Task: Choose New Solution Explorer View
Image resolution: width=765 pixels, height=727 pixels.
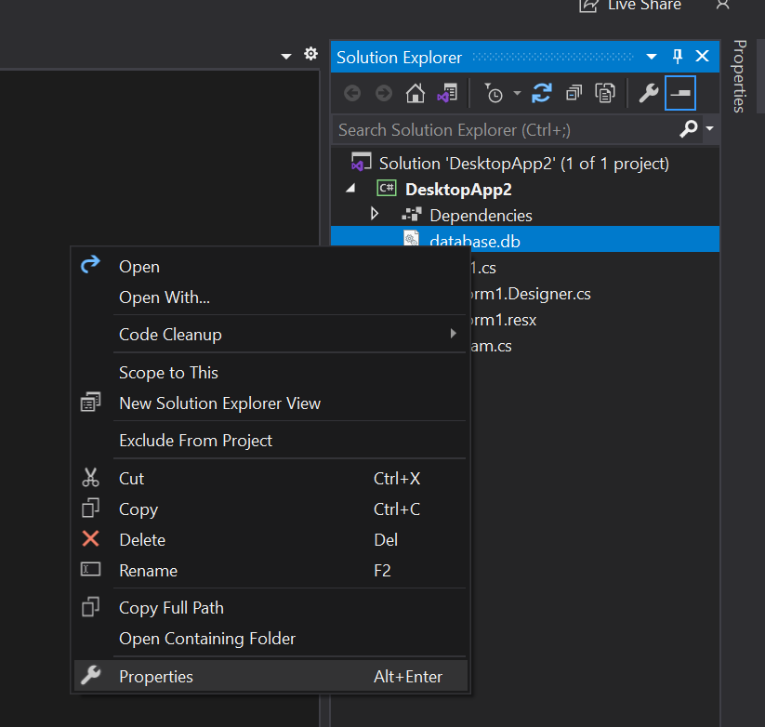Action: tap(270, 403)
